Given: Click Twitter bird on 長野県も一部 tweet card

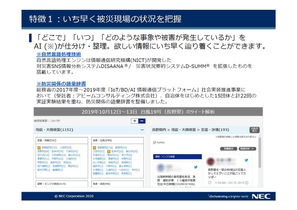Looking at the screenshot, I should click(x=246, y=160).
